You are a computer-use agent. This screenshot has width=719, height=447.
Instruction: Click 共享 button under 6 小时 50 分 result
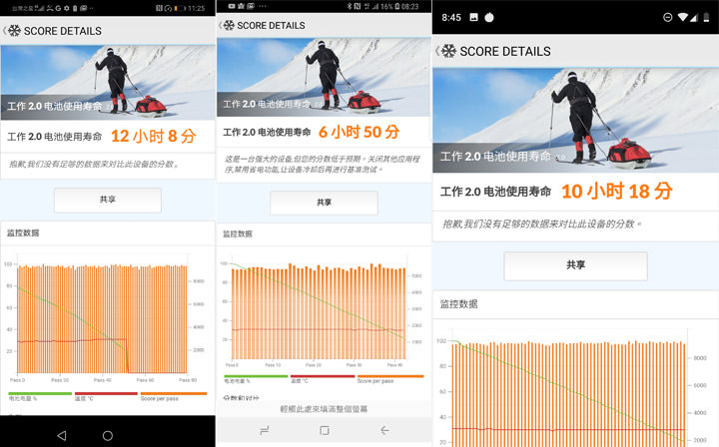pos(325,203)
